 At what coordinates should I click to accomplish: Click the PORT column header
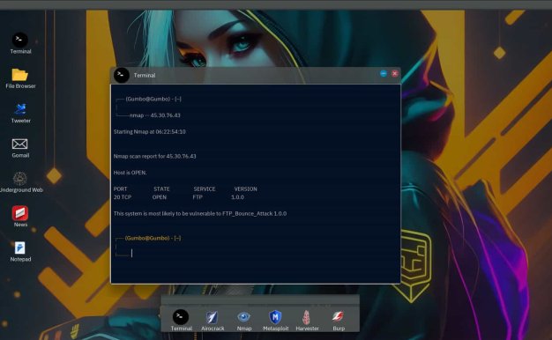pos(120,189)
